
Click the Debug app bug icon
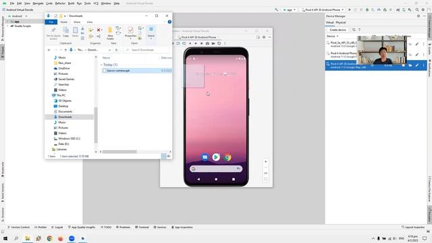[x=367, y=9]
